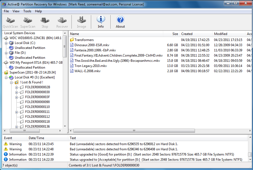Select the File (D:) volume icon
Image resolution: width=253 pixels, height=170 pixels.
11,53
